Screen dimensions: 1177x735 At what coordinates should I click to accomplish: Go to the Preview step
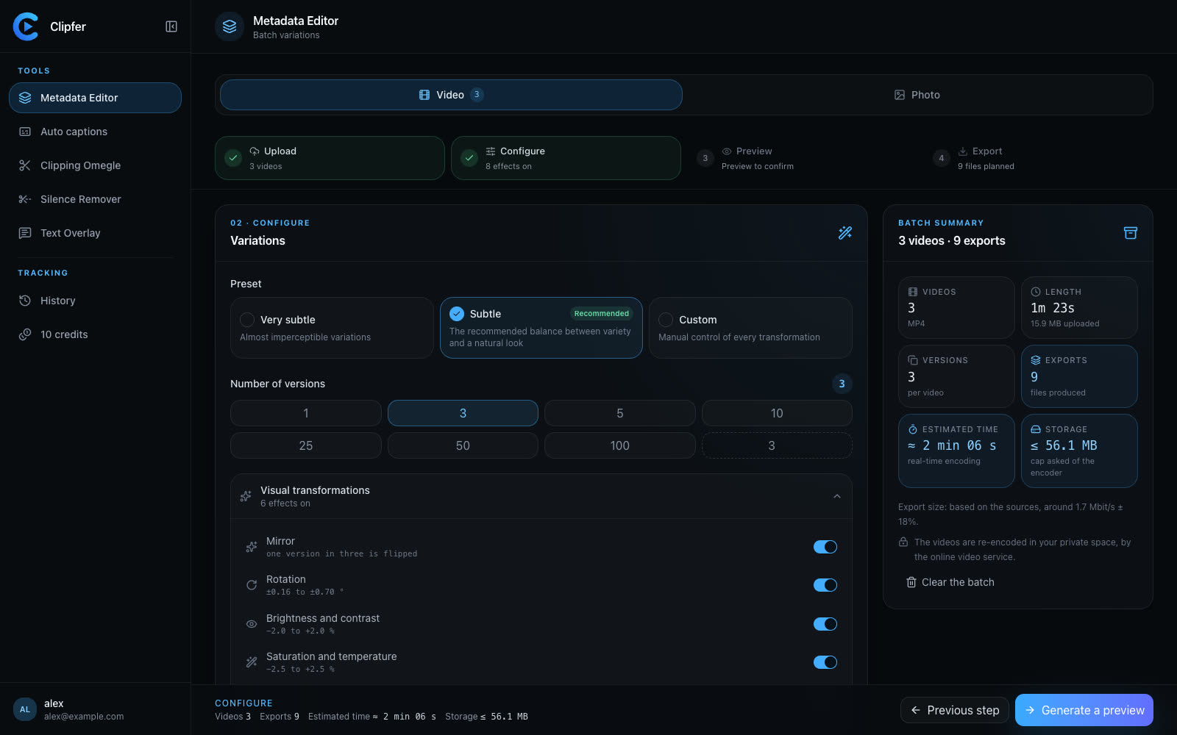click(x=802, y=158)
